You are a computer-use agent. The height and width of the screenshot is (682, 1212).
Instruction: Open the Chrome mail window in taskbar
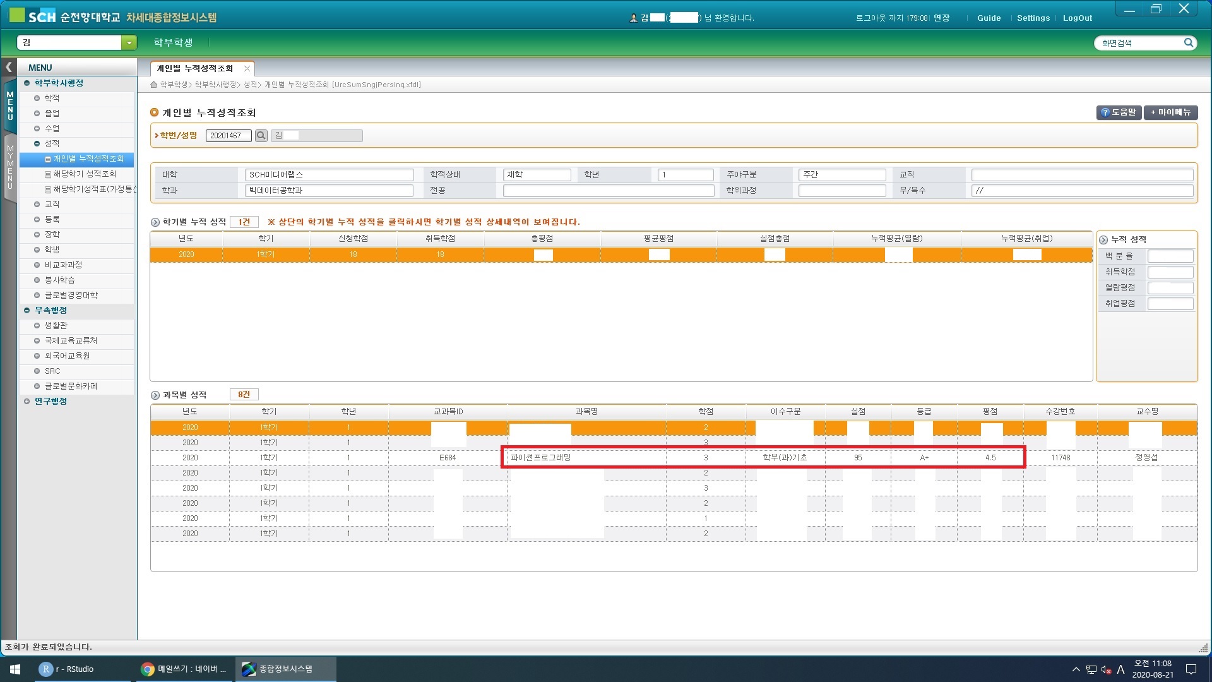184,669
